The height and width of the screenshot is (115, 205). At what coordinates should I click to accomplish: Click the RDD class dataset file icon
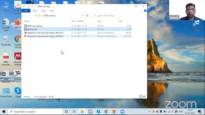[x=26, y=26]
